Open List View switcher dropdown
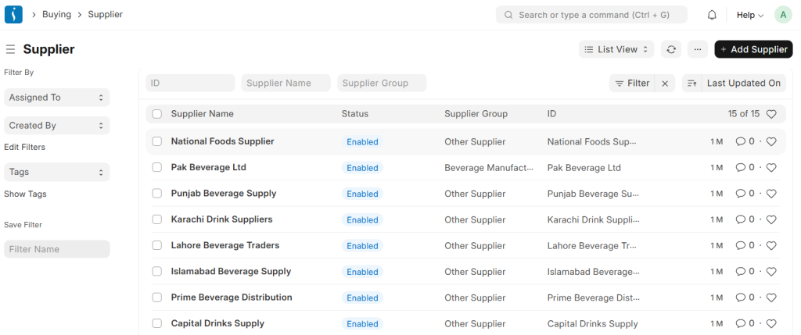The height and width of the screenshot is (335, 801). (x=616, y=49)
